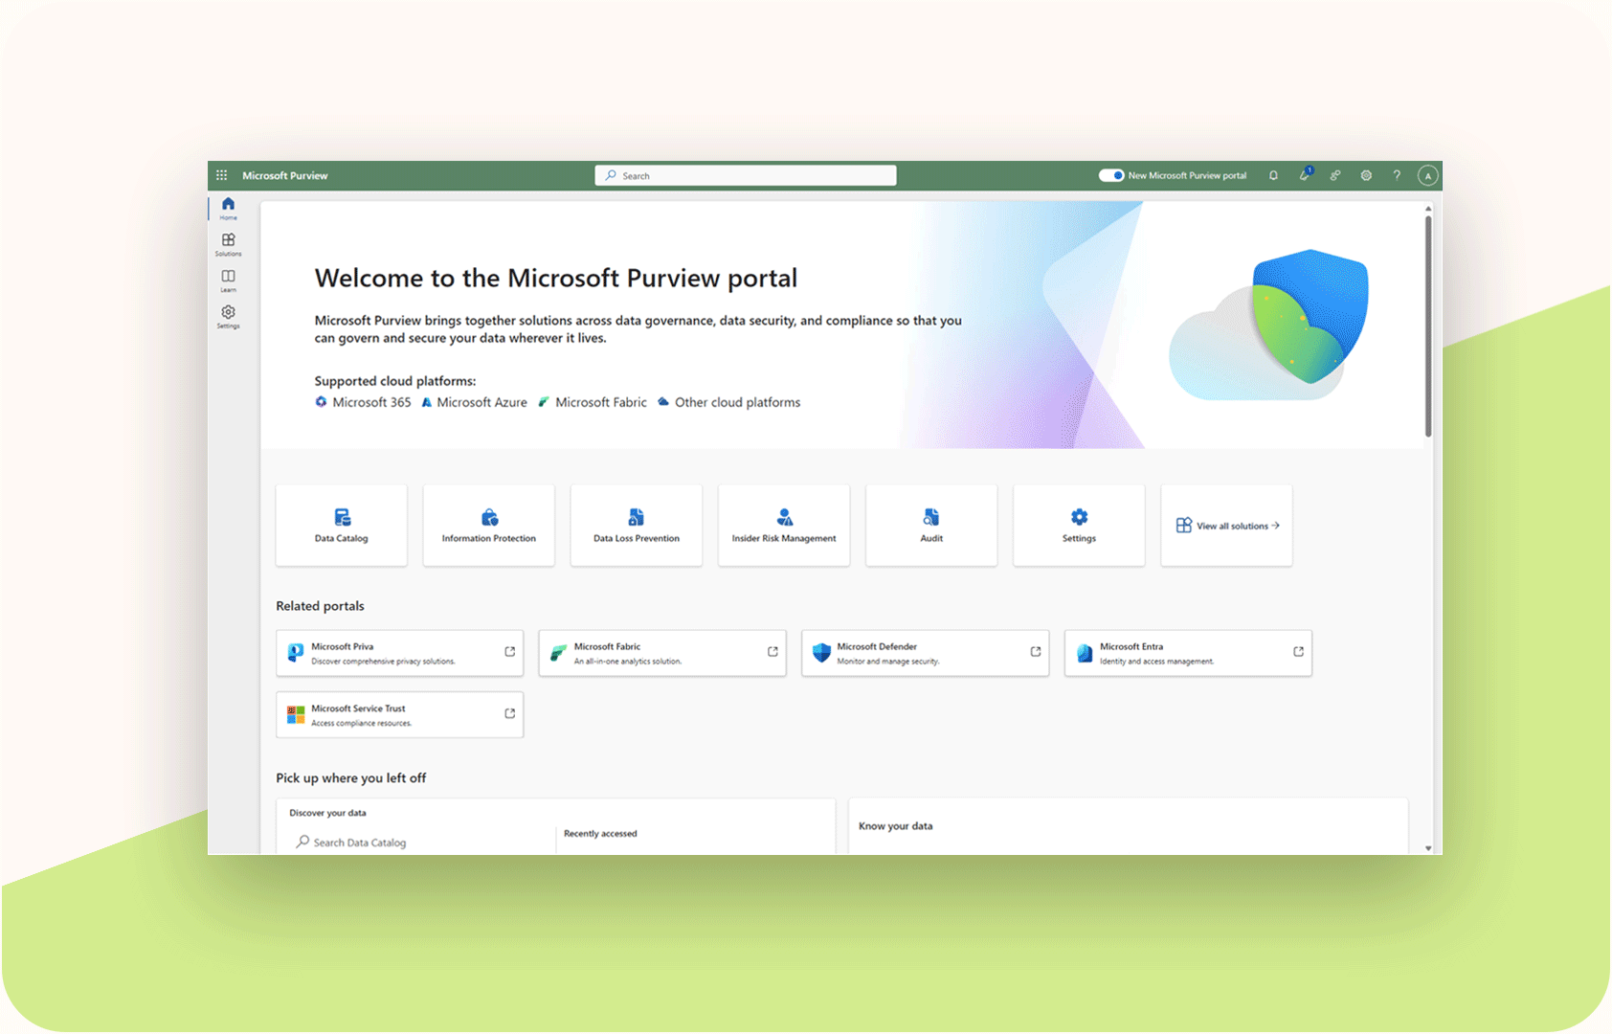This screenshot has height=1034, width=1612.
Task: Open the Data Catalog solution card
Action: coord(342,526)
